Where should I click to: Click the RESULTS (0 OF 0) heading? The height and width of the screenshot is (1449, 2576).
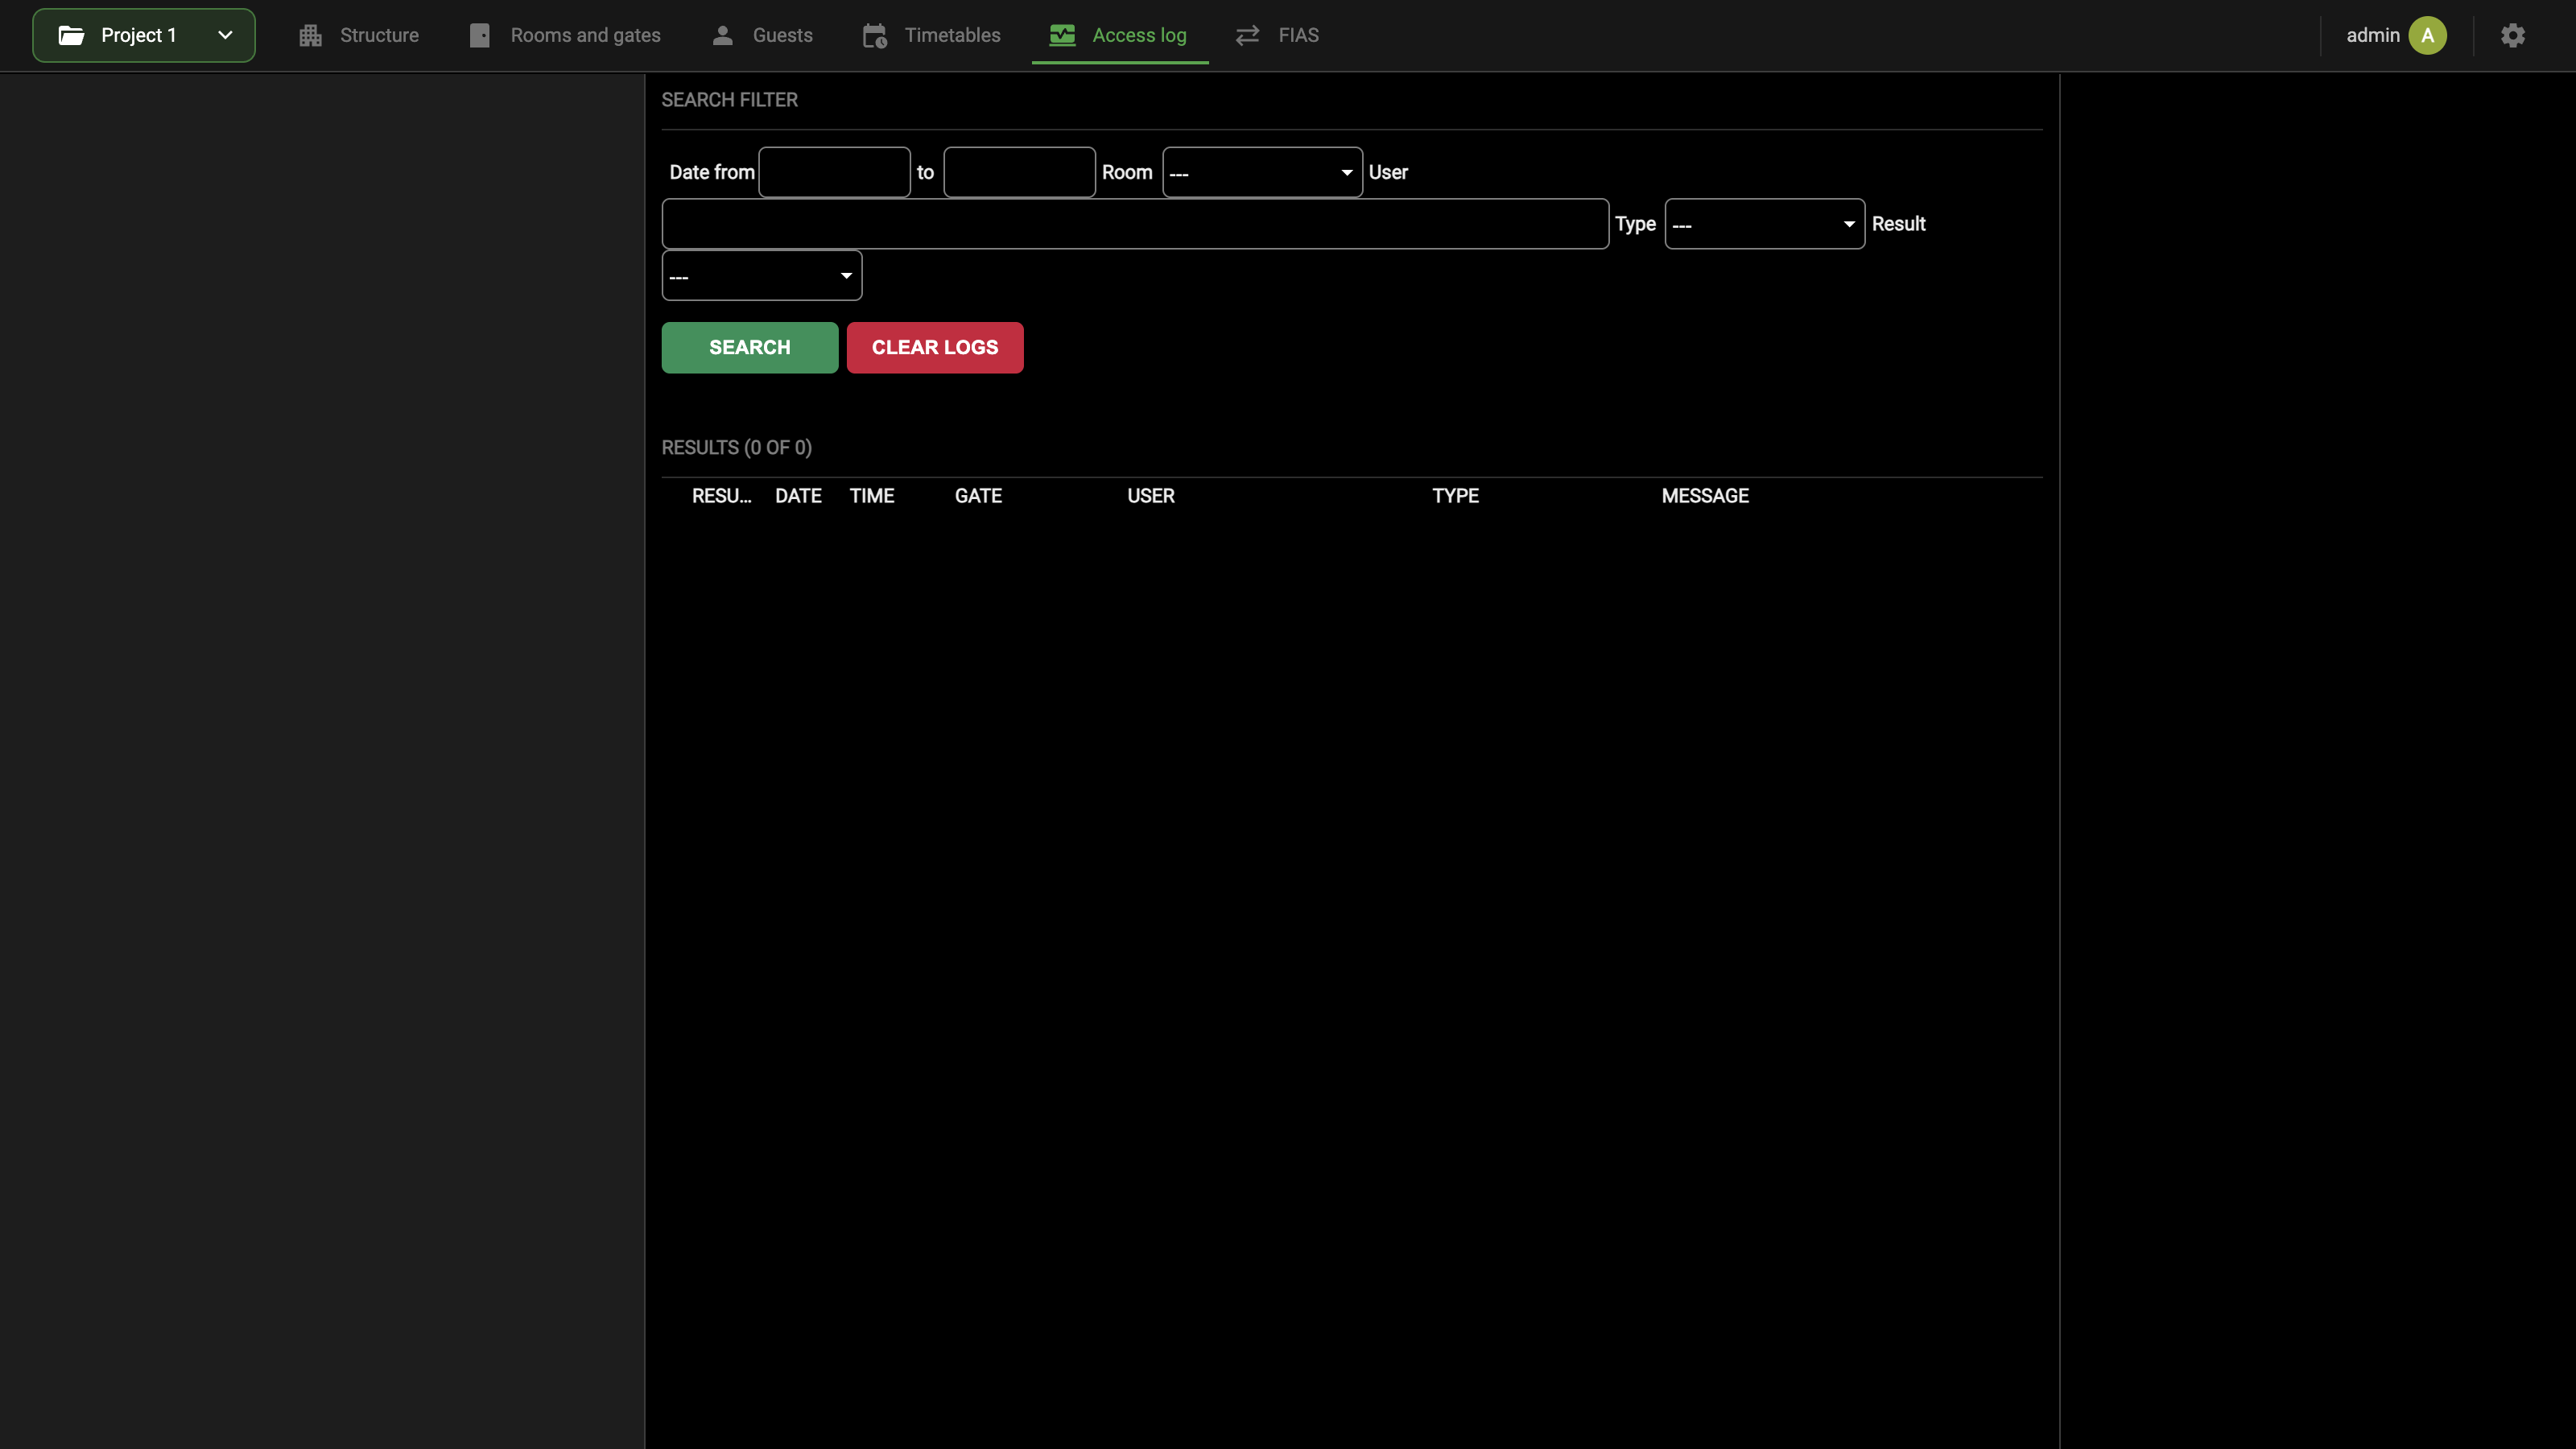click(x=736, y=448)
